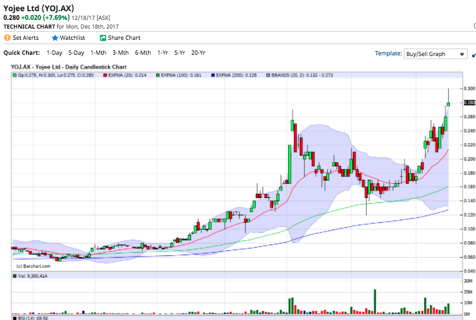Click the 20M volume axis label
This screenshot has height=320, width=476.
point(468,292)
